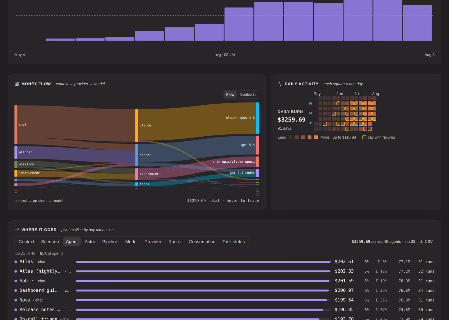Screen dimensions: 449x320
Task: Open the Router tab
Action: 175,242
